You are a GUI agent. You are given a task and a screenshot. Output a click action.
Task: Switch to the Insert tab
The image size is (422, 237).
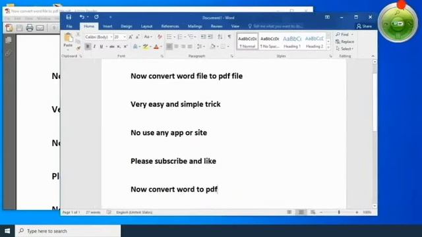click(x=107, y=26)
